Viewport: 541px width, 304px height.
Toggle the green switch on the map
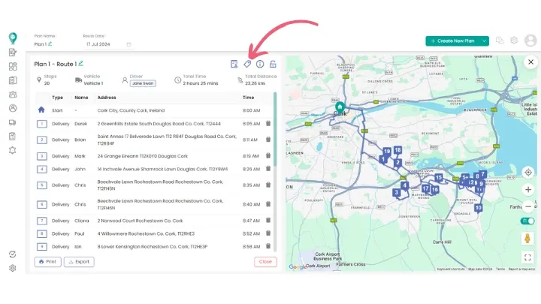[527, 221]
